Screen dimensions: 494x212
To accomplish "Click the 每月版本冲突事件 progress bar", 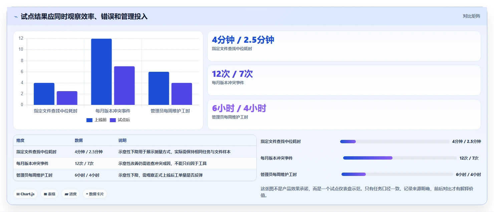I will [400, 158].
